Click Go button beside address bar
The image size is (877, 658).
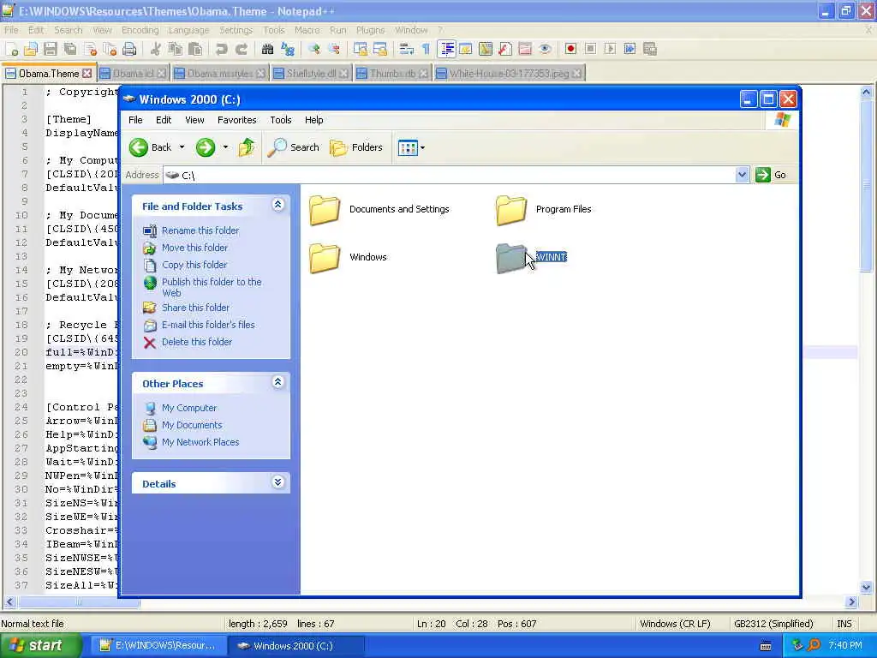coord(772,175)
